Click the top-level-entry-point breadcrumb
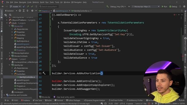 click(x=64, y=97)
